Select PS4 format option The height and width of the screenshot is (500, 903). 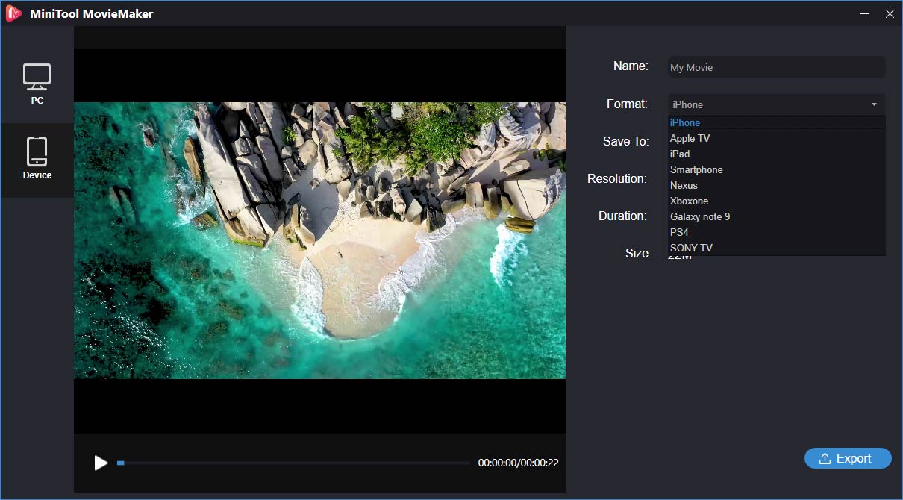[x=776, y=232]
